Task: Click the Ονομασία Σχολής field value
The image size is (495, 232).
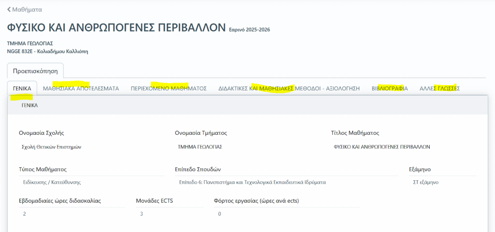Action: 52,147
